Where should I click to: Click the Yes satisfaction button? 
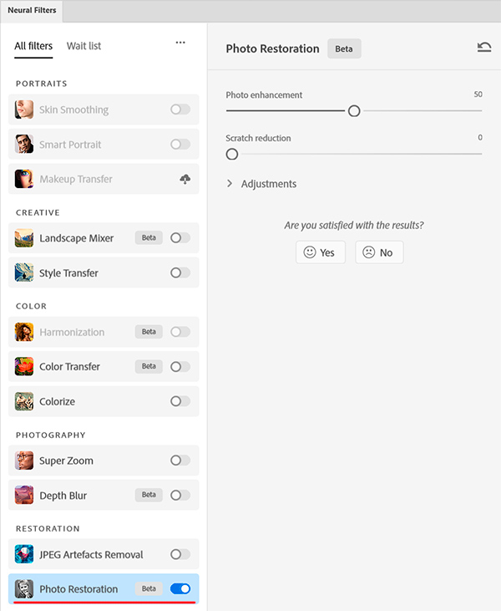(x=320, y=252)
